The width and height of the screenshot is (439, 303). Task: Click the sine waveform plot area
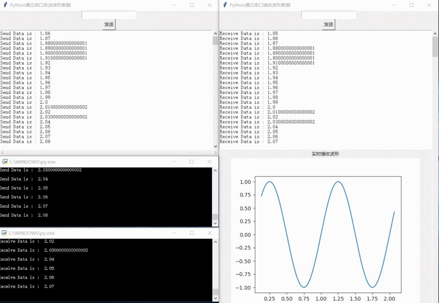click(328, 234)
